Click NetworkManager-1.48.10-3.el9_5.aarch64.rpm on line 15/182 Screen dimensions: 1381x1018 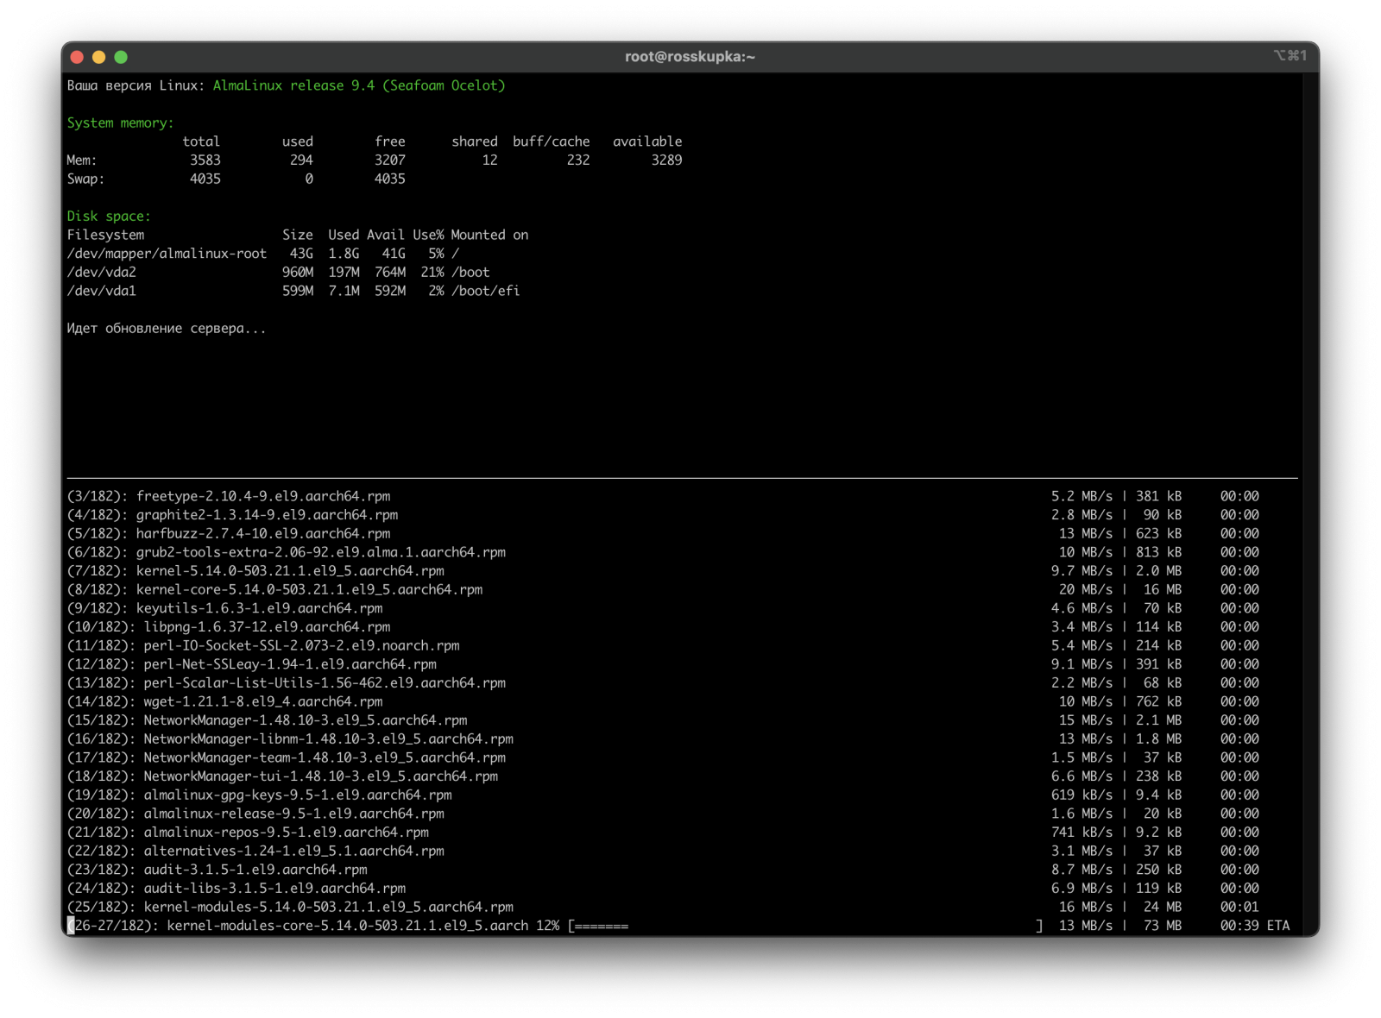[x=306, y=720]
